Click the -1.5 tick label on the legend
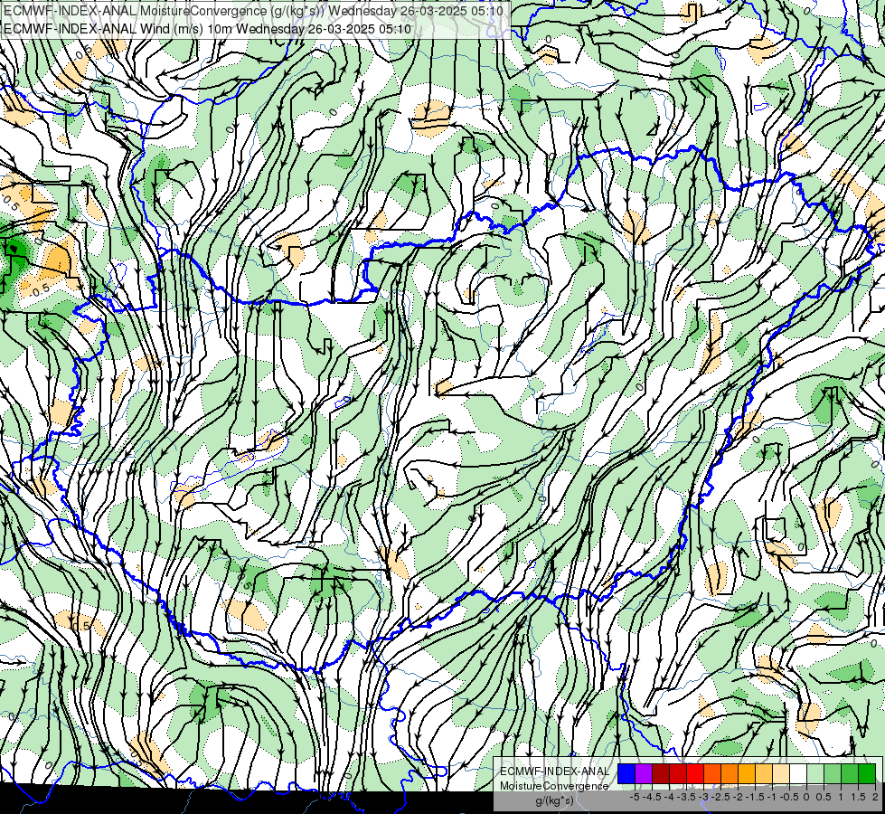Screen dimensions: 885x814 click(x=755, y=797)
